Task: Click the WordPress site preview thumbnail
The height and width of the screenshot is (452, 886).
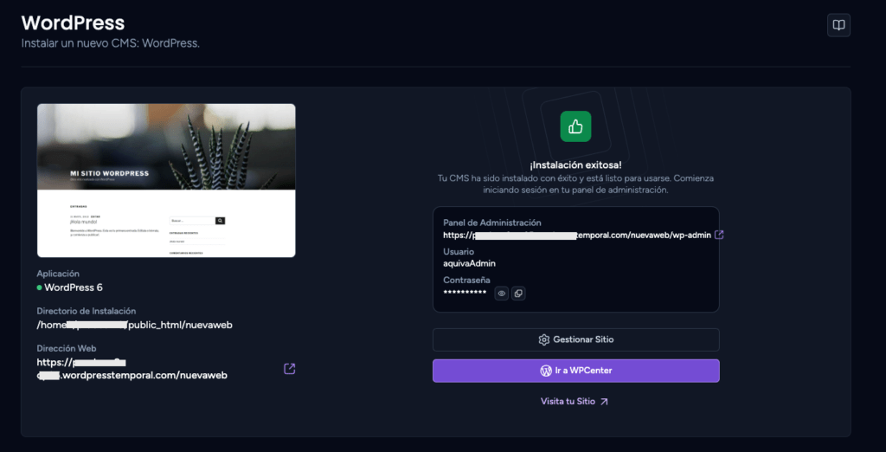Action: [x=166, y=180]
